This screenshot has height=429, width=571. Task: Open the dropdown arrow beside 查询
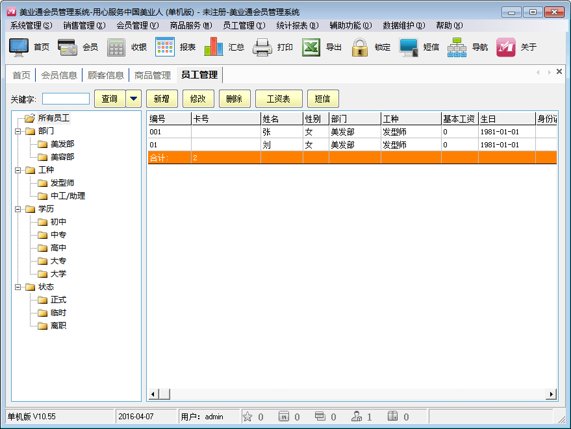(x=134, y=99)
